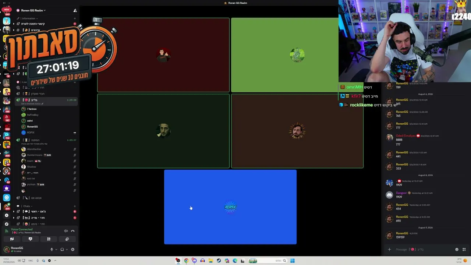Add a server with the plus icon
Screen dimensions: 471x265
7,215
